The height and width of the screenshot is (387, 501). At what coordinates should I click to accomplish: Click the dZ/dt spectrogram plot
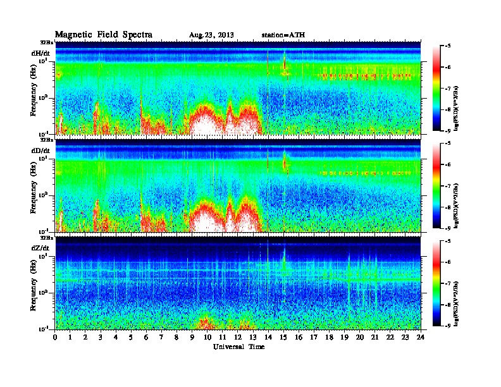[x=238, y=283]
